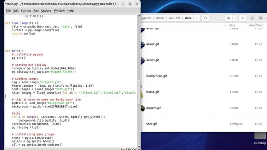Click the player1.gif thumbnail icon
267x150 pixels.
pyautogui.click(x=143, y=108)
